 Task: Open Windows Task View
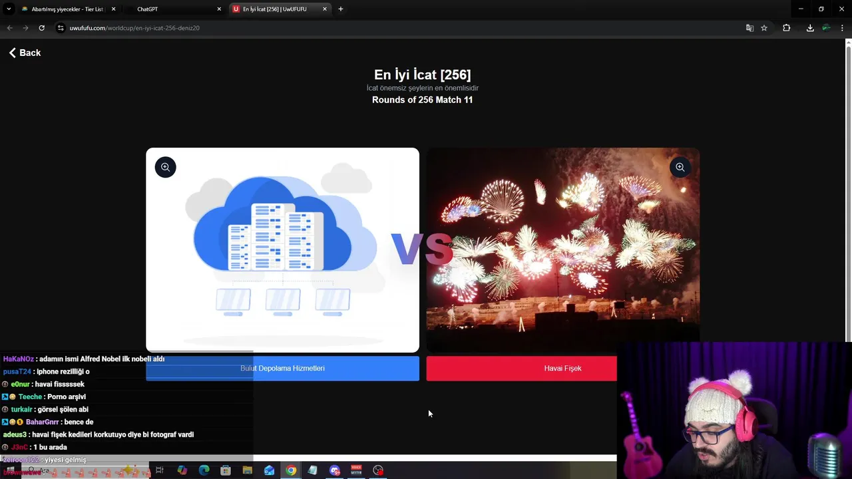click(160, 470)
